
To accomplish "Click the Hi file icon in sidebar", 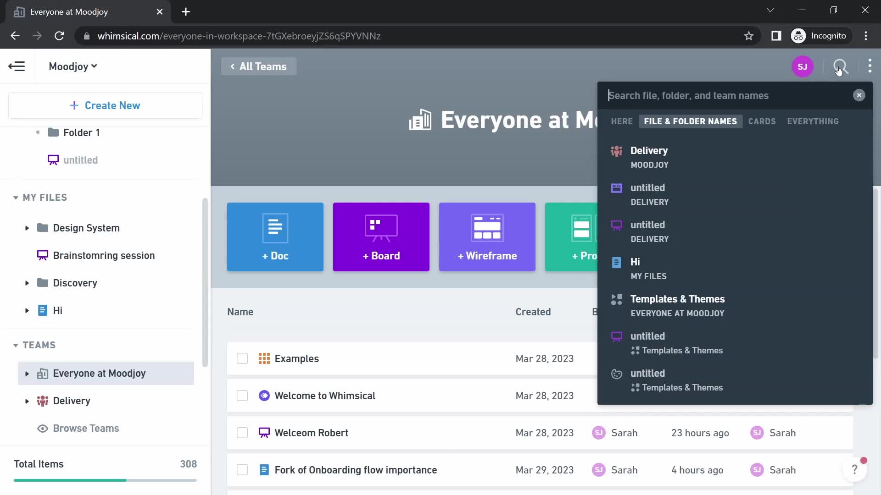I will click(x=42, y=310).
